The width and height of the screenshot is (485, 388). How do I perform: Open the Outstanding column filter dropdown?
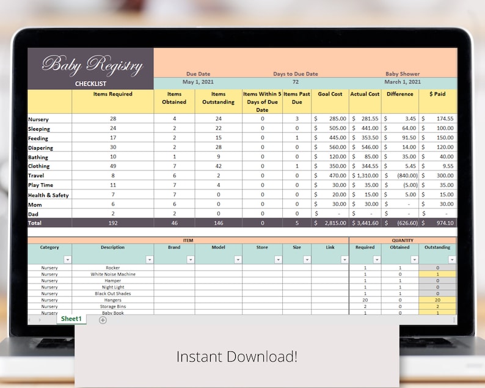tap(452, 260)
